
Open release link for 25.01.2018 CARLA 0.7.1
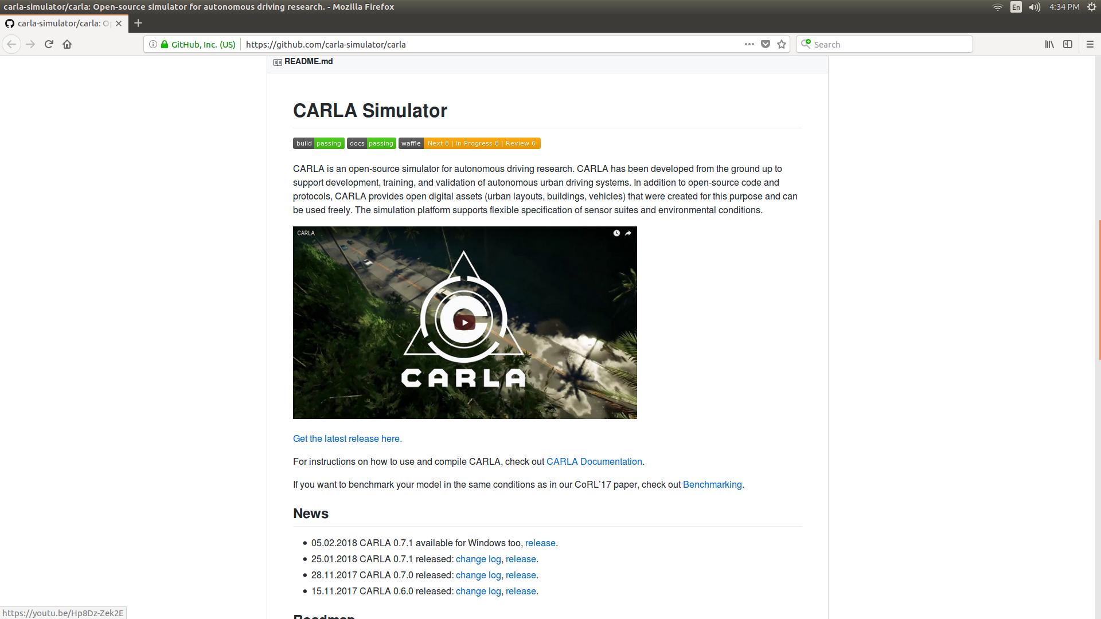[x=521, y=559]
